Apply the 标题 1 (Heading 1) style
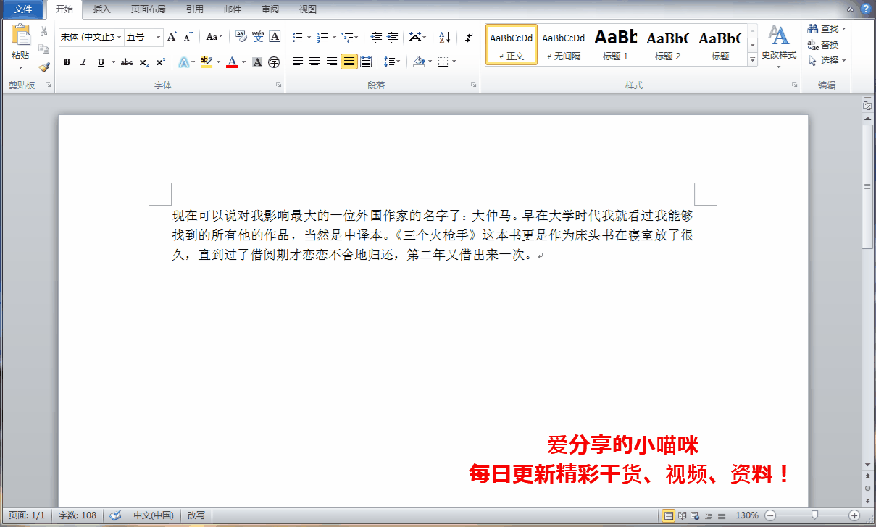This screenshot has height=527, width=876. [x=616, y=44]
